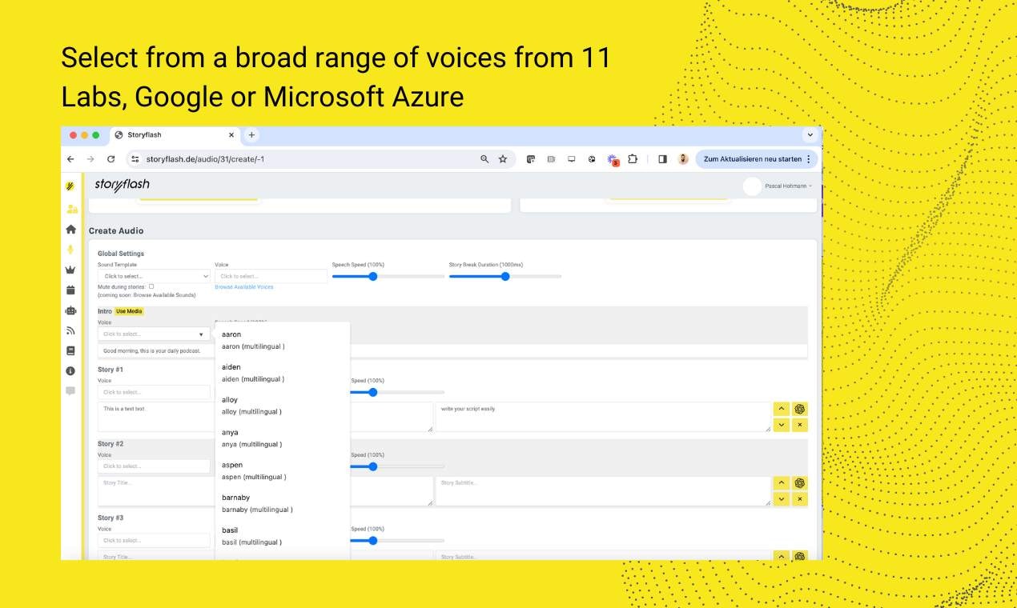
Task: Open the Story #3 Voice select
Action: (x=154, y=540)
